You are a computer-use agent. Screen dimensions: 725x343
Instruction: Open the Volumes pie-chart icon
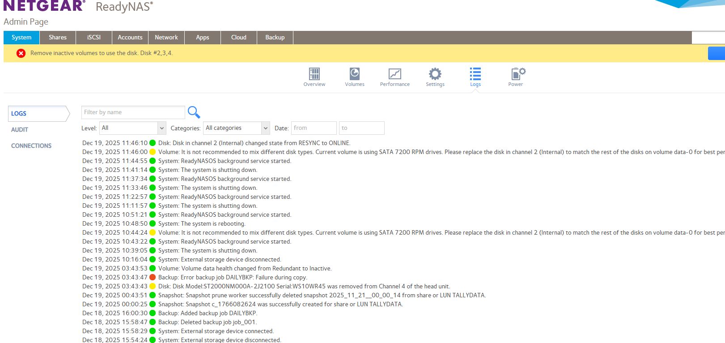click(x=355, y=74)
